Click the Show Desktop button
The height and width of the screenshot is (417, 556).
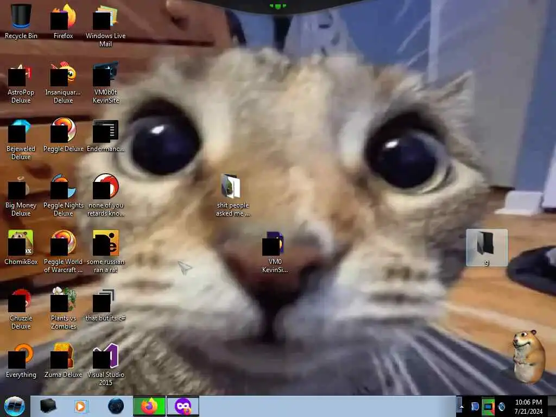(x=552, y=406)
